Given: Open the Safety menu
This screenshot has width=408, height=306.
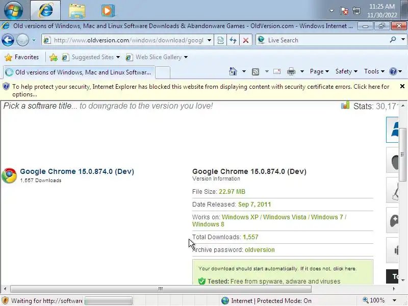Looking at the screenshot, I should coord(346,71).
